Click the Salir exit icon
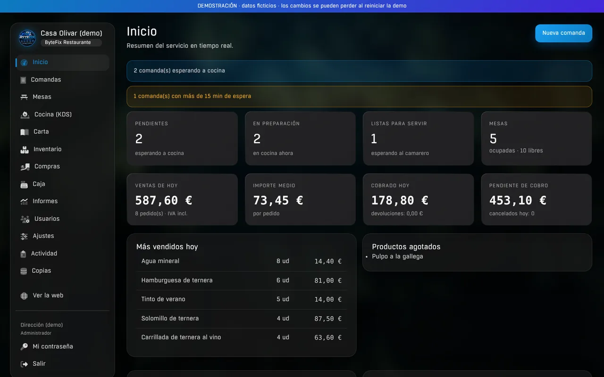Viewport: 604px width, 377px height. pos(24,364)
